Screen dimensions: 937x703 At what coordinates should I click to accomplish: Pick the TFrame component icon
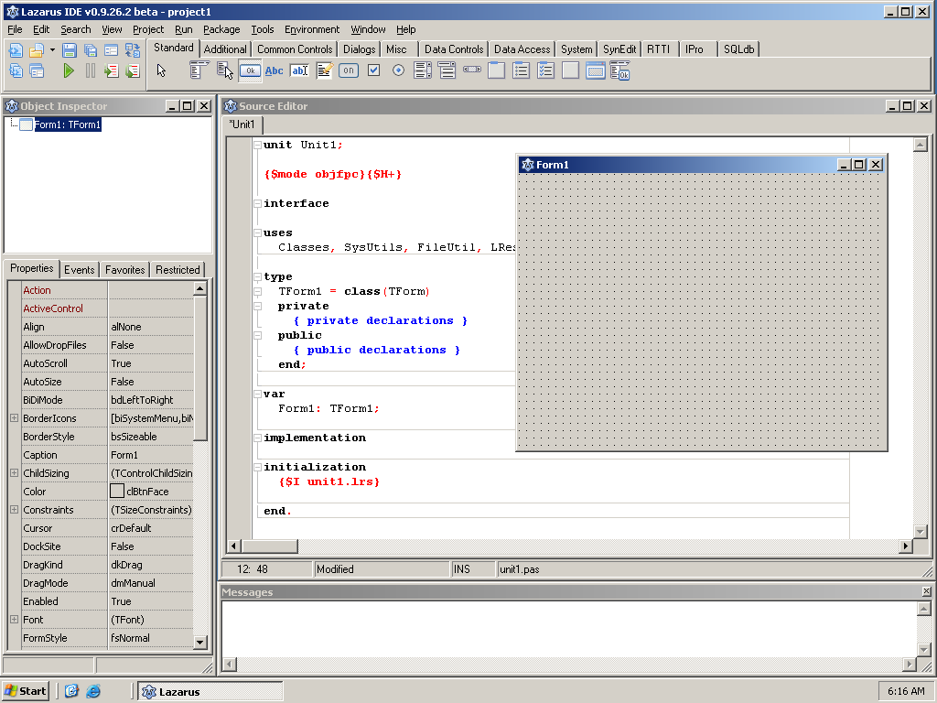pyautogui.click(x=595, y=70)
